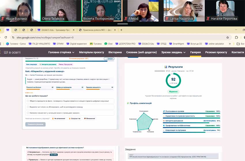This screenshot has width=245, height=161.
Task: Open the site information icon in the address bar
Action: pos(13,37)
